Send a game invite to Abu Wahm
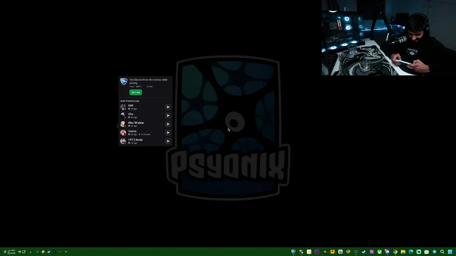 [x=168, y=124]
